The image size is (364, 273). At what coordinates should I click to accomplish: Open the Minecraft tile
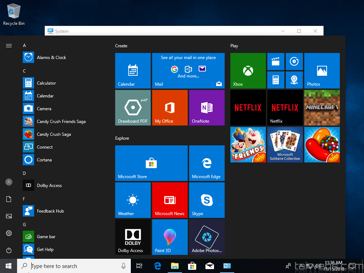[322, 108]
